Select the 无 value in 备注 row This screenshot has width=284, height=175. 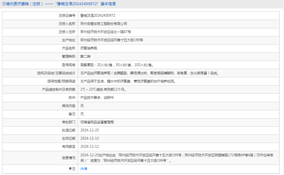[x=82, y=114]
